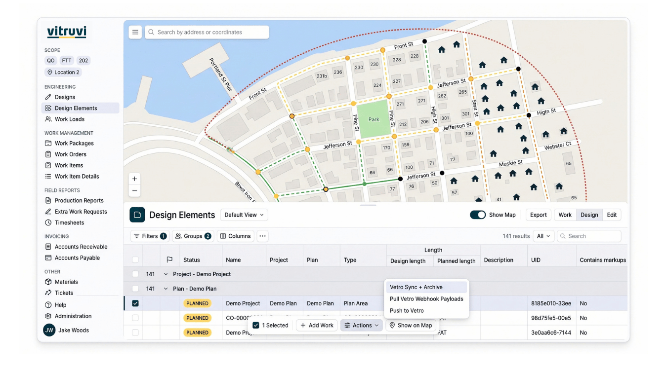Click the Materials box icon
Image resolution: width=667 pixels, height=370 pixels.
tap(48, 282)
